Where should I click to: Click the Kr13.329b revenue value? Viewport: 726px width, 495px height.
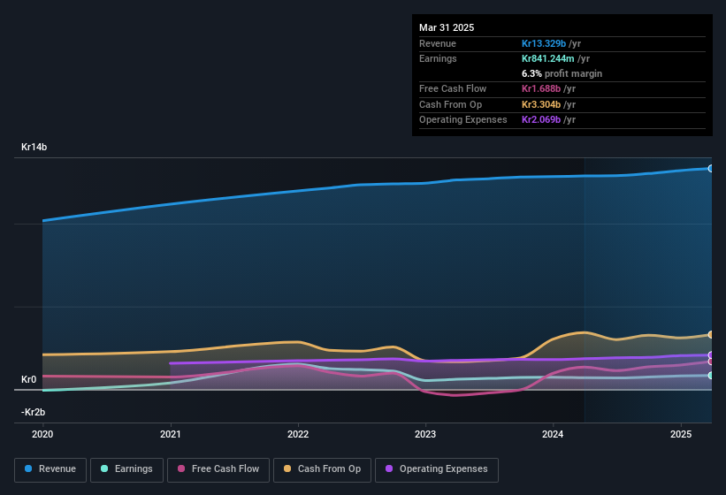[544, 43]
